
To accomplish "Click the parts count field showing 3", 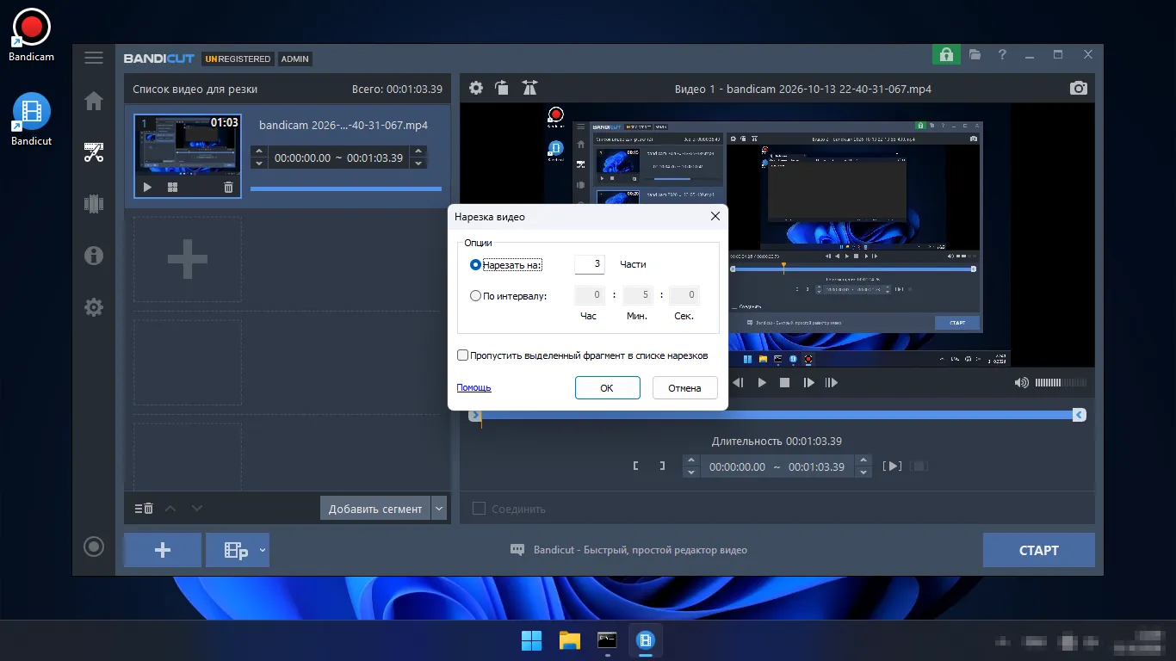I will click(x=590, y=264).
